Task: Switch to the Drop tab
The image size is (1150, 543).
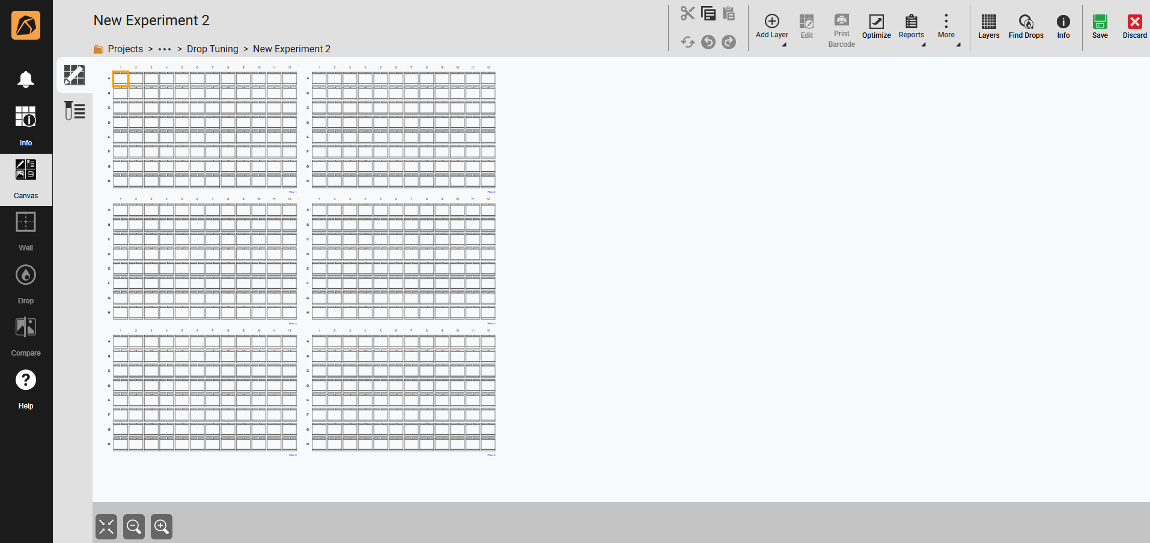Action: click(26, 284)
